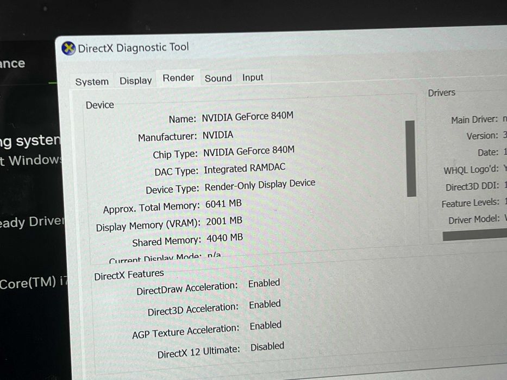Image resolution: width=507 pixels, height=380 pixels.
Task: Click the Drivers panel horizontal scrollbar
Action: pos(474,235)
